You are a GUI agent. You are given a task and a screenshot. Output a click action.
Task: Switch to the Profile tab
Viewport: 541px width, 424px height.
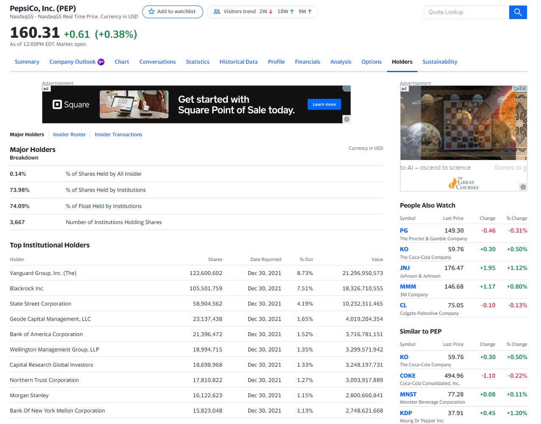(276, 62)
